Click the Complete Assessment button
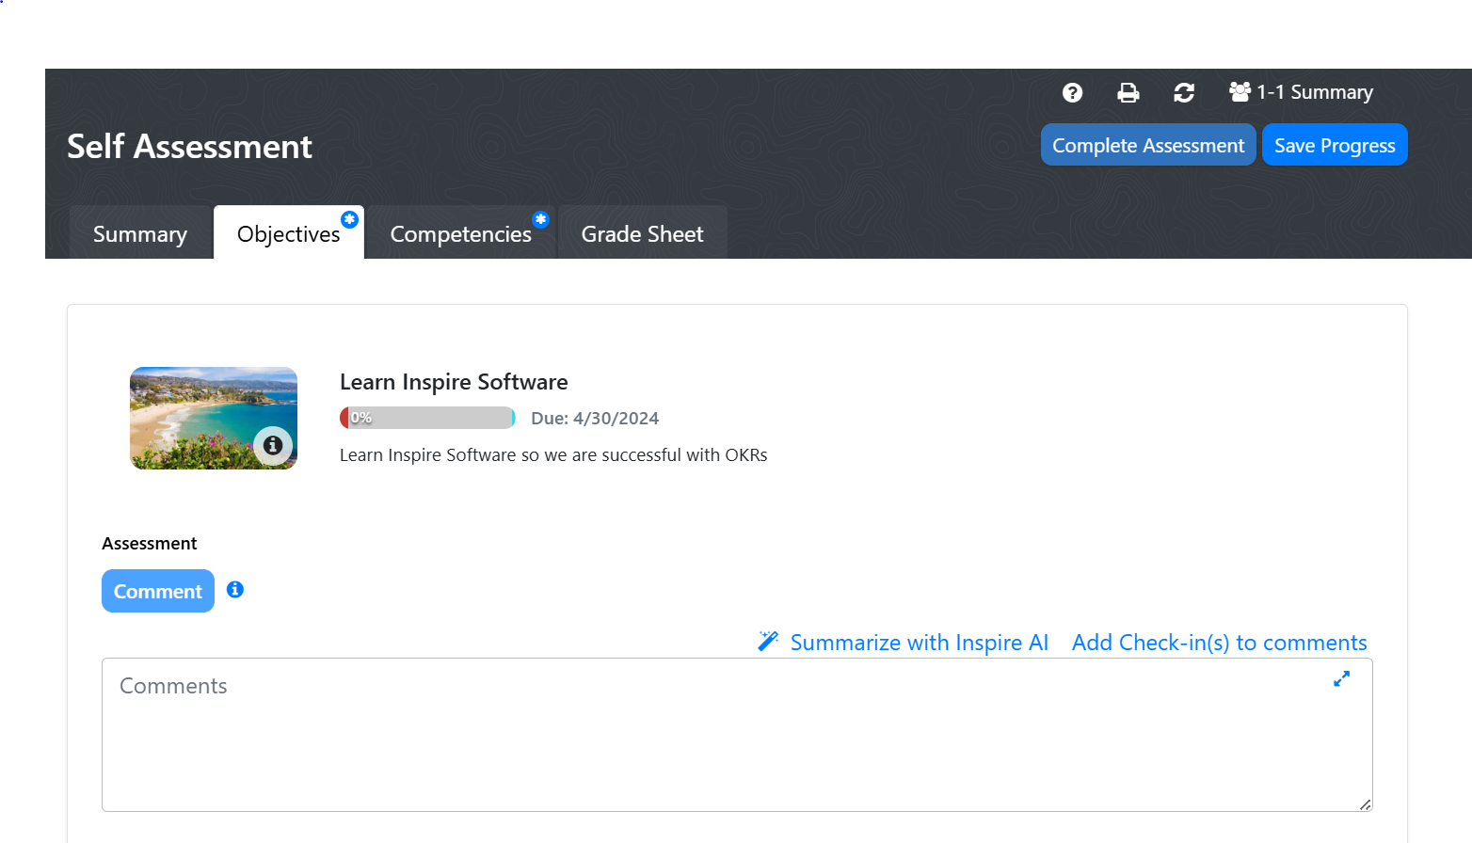The height and width of the screenshot is (843, 1472). click(x=1148, y=145)
